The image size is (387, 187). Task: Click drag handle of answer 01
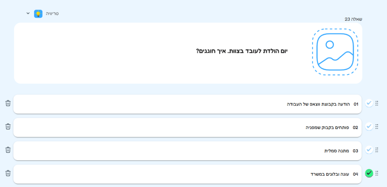[377, 103]
